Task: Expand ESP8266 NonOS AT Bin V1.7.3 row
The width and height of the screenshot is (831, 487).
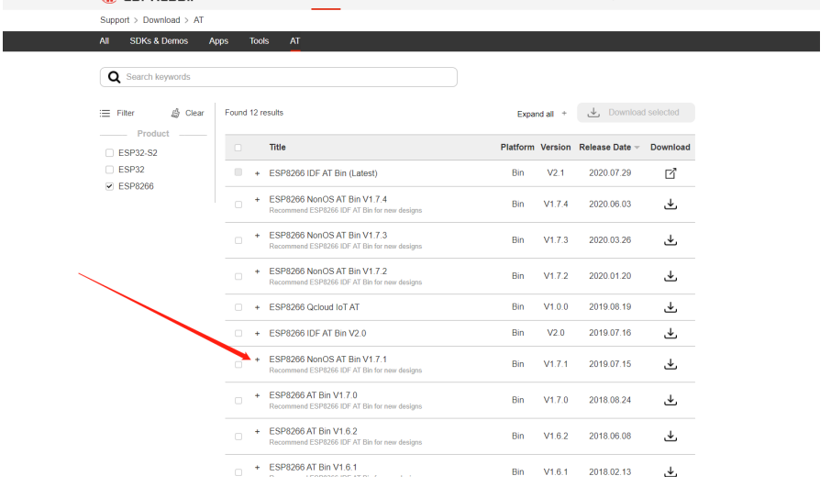Action: 258,236
